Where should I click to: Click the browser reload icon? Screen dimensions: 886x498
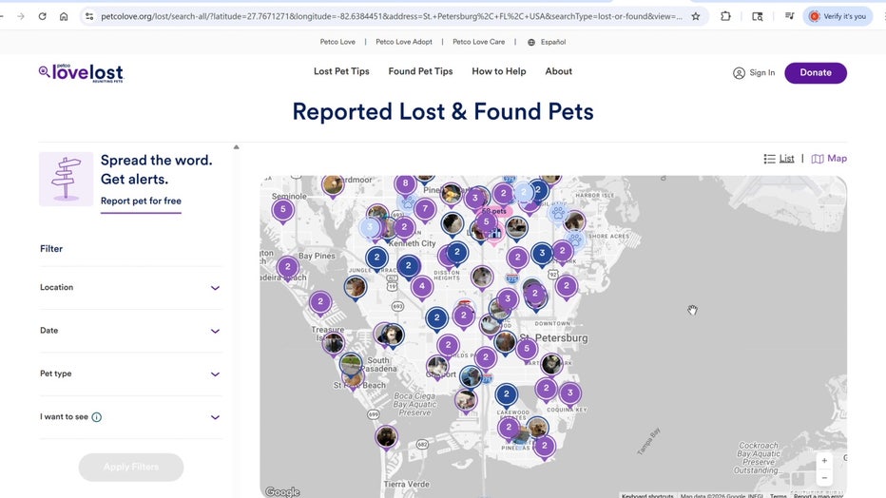coord(43,16)
